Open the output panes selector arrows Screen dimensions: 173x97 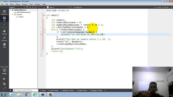pyautogui.click(x=105, y=91)
